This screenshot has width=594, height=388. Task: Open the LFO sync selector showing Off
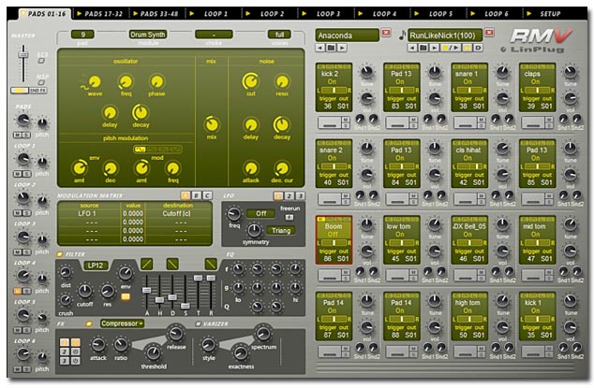(x=260, y=214)
